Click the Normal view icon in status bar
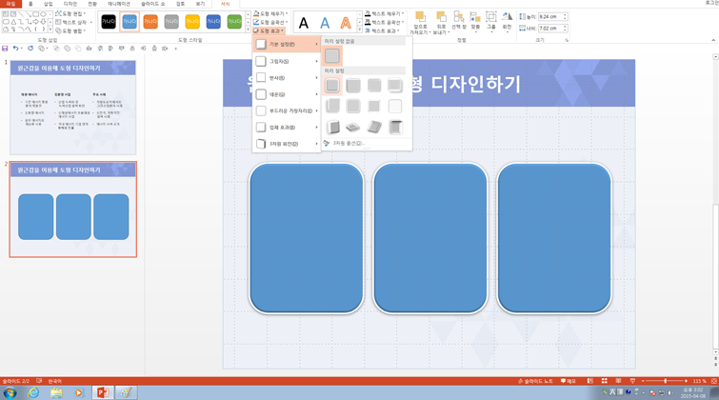Viewport: 719px width, 400px height. point(590,381)
